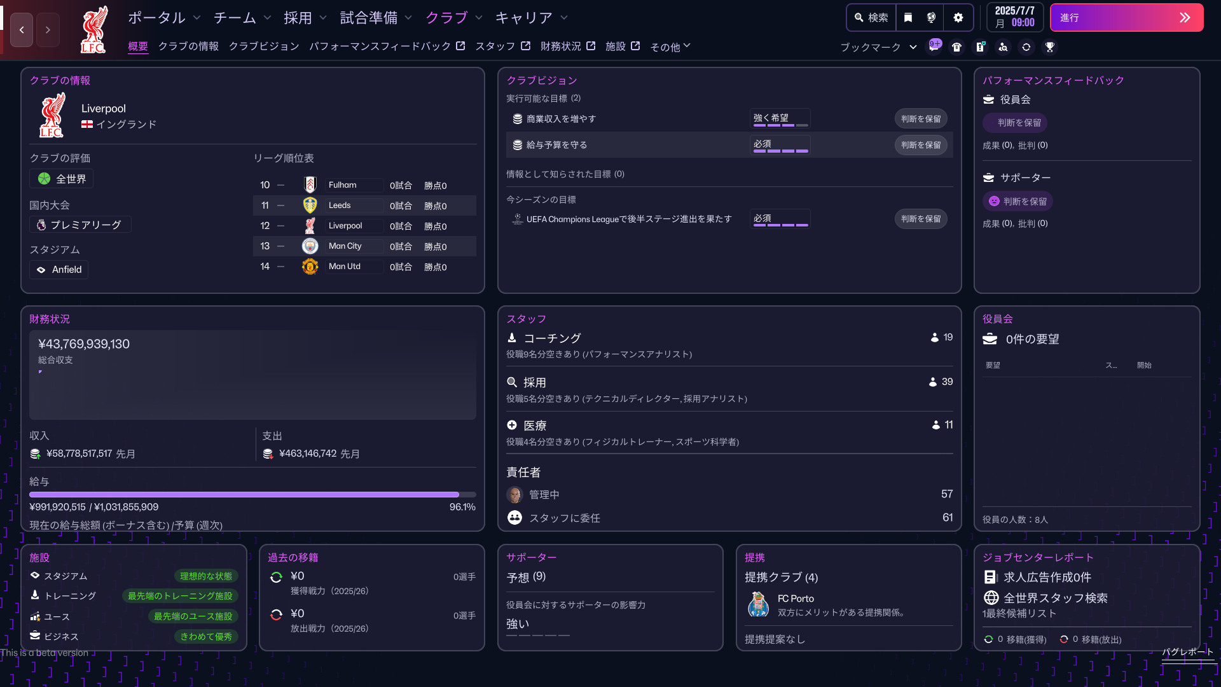
Task: Go forward with the right arrow button
Action: tap(48, 30)
